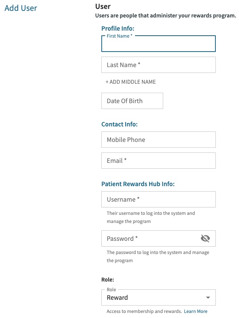Click into the Last Name field
This screenshot has width=239, height=318.
158,65
